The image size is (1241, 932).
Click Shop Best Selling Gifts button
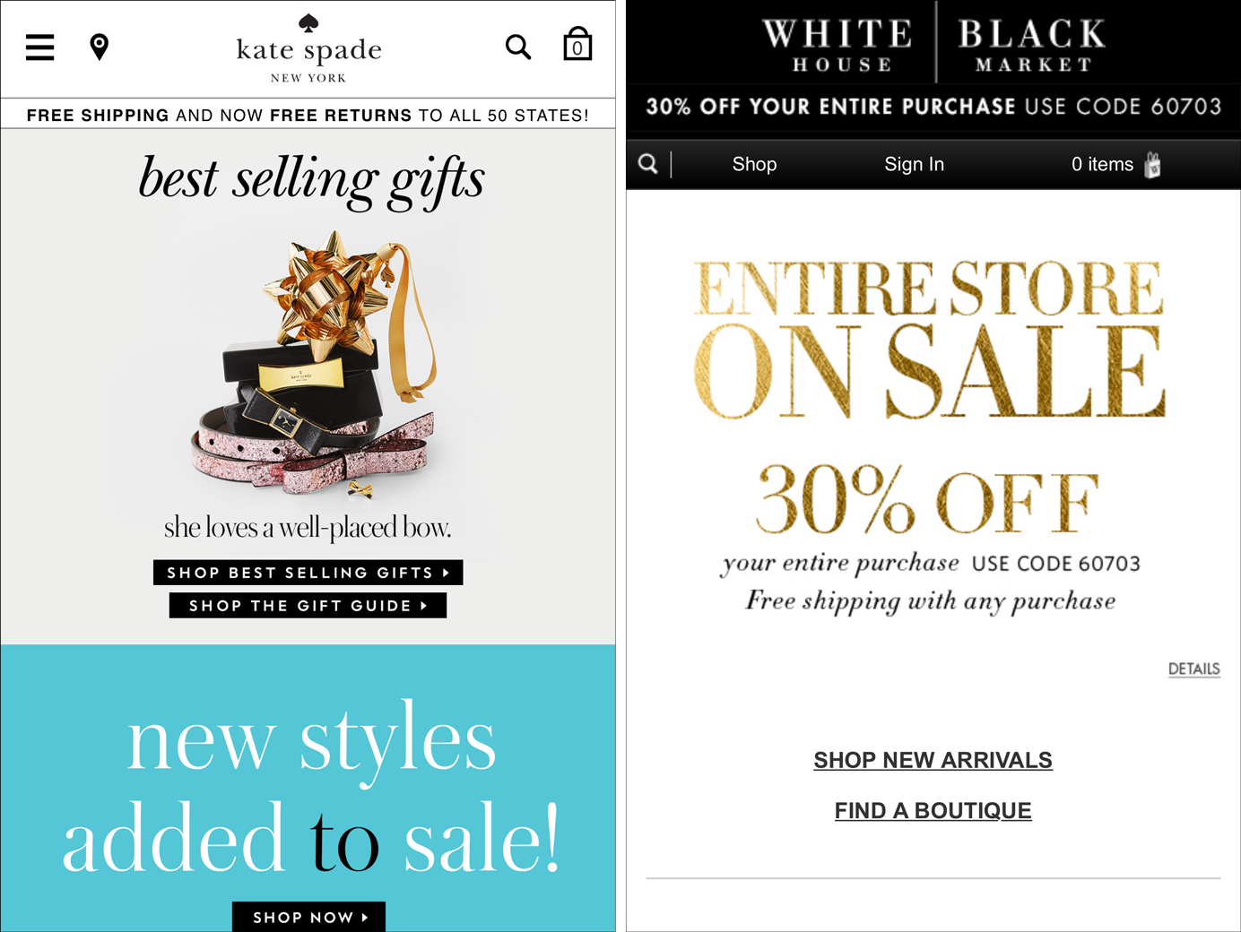pyautogui.click(x=308, y=573)
